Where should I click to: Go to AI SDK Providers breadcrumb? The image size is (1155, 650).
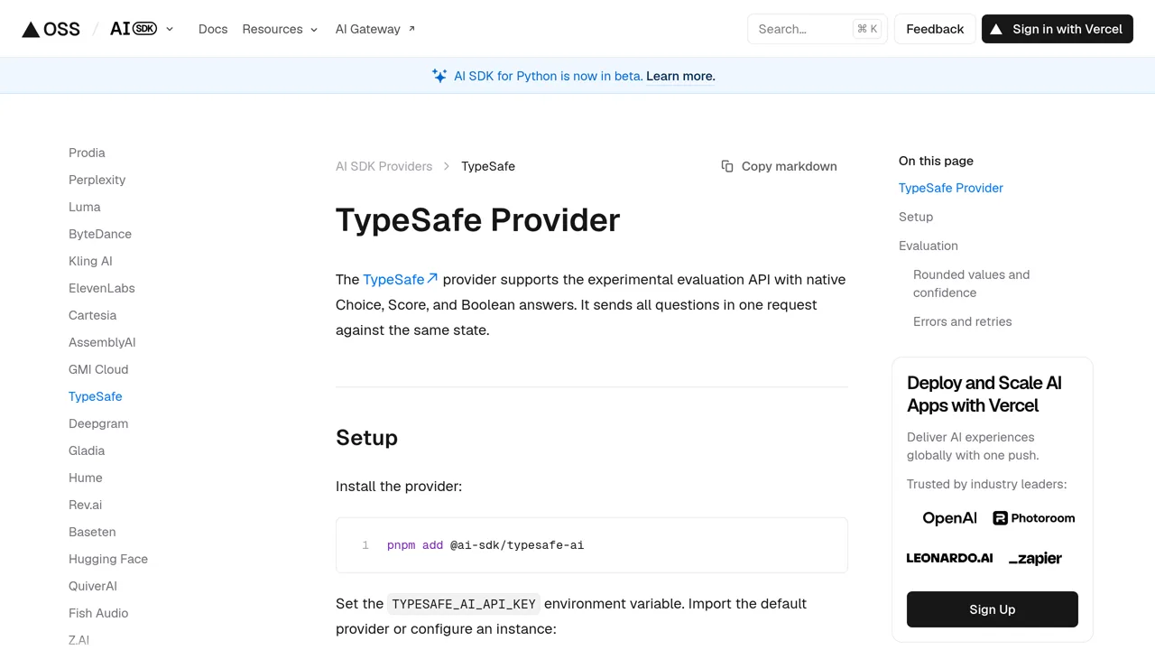[383, 166]
